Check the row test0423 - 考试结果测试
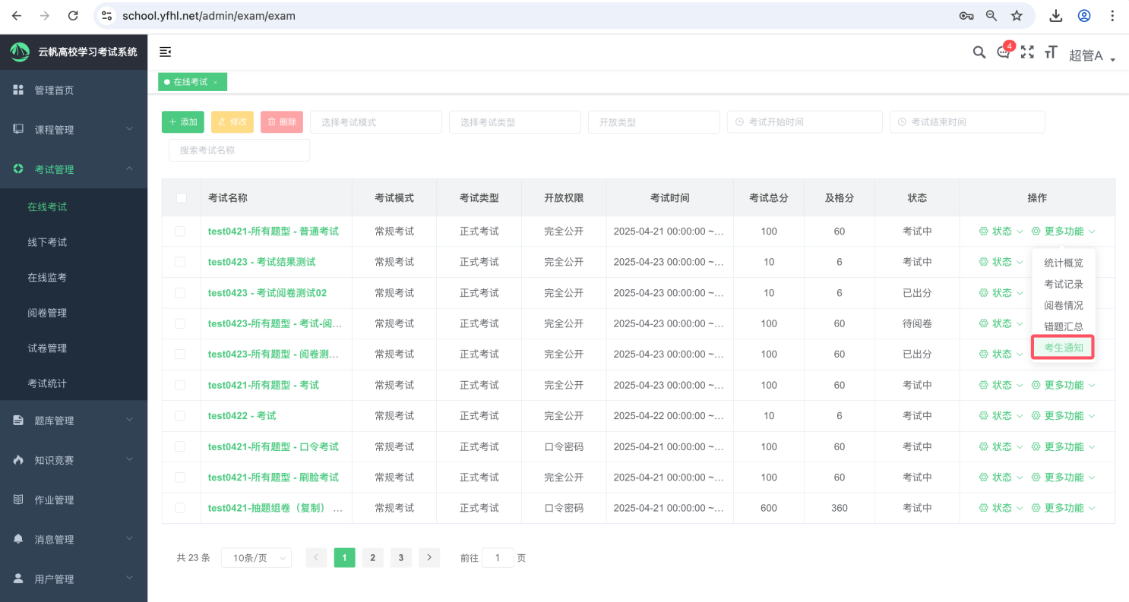1129x602 pixels. (180, 262)
